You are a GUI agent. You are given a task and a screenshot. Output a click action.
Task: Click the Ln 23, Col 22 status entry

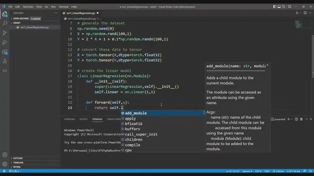click(x=232, y=171)
